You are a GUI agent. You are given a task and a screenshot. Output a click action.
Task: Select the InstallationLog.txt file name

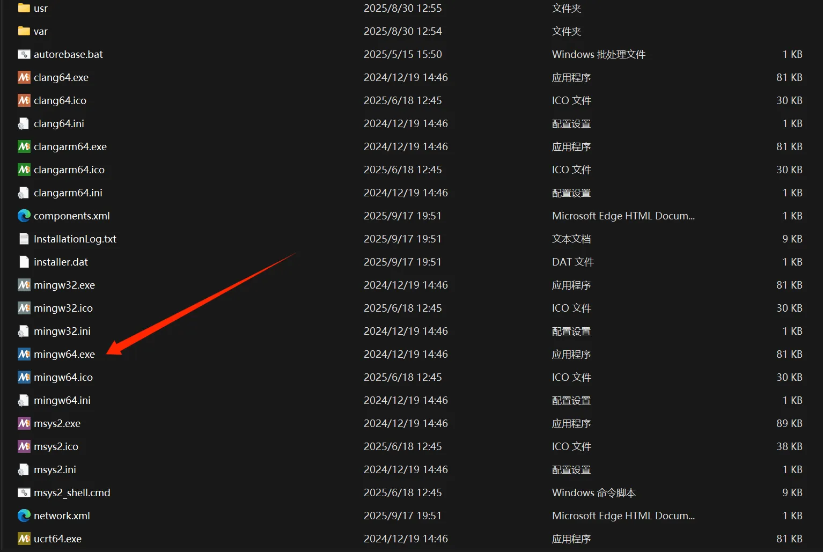click(x=75, y=239)
